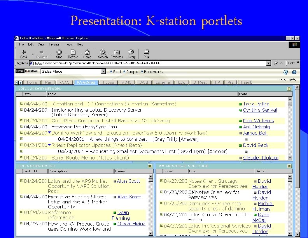This screenshot has width=308, height=238.
Task: Click document icon beside Serial Route Memo
Action: 21,157
